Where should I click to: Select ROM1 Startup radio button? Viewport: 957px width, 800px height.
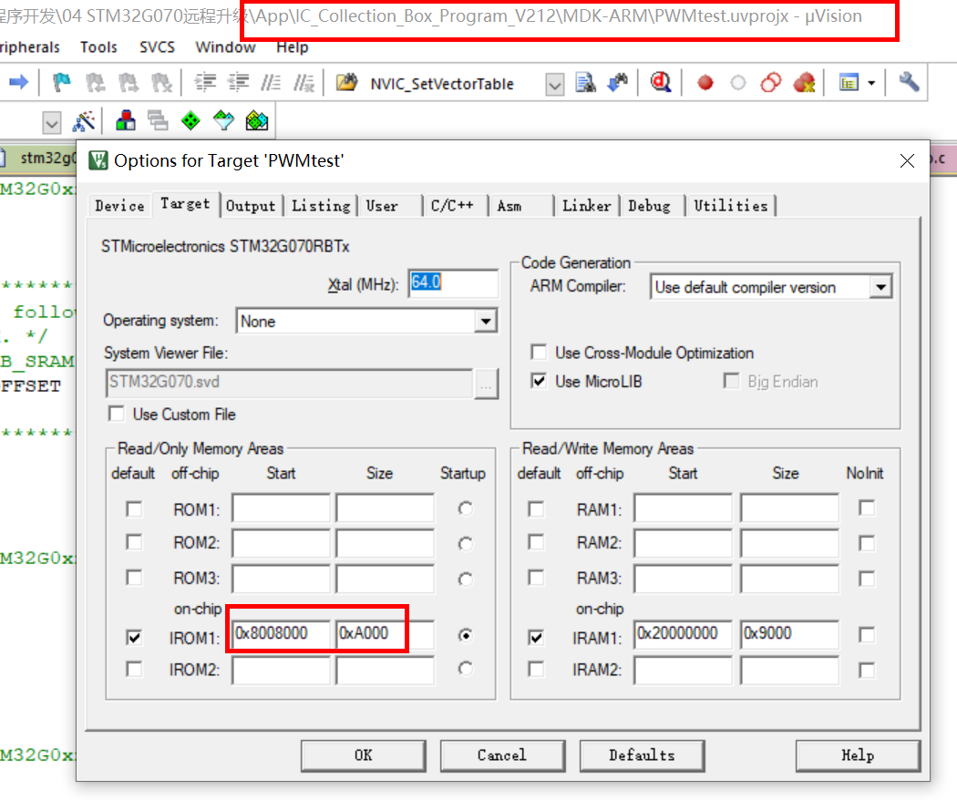point(466,508)
